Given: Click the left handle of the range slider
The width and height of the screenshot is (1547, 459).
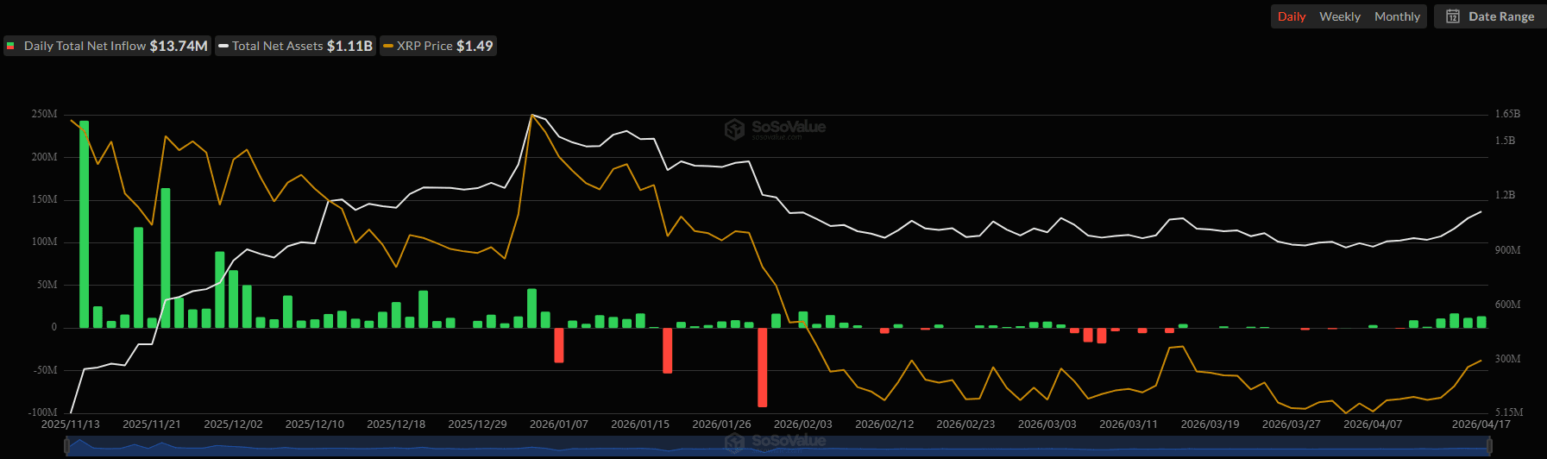Looking at the screenshot, I should pos(67,445).
